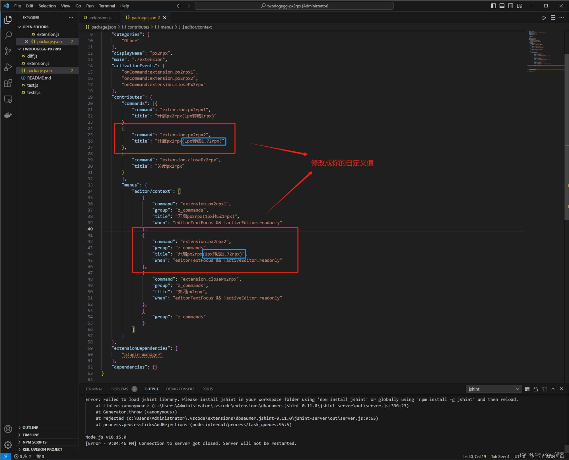569x460 pixels.
Task: Open the Explorer view in activity bar
Action: 8,20
